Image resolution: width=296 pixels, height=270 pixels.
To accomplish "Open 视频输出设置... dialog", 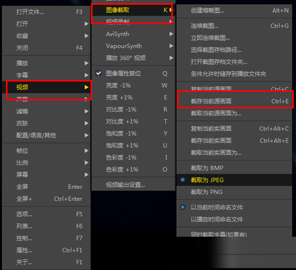I will 133,185.
